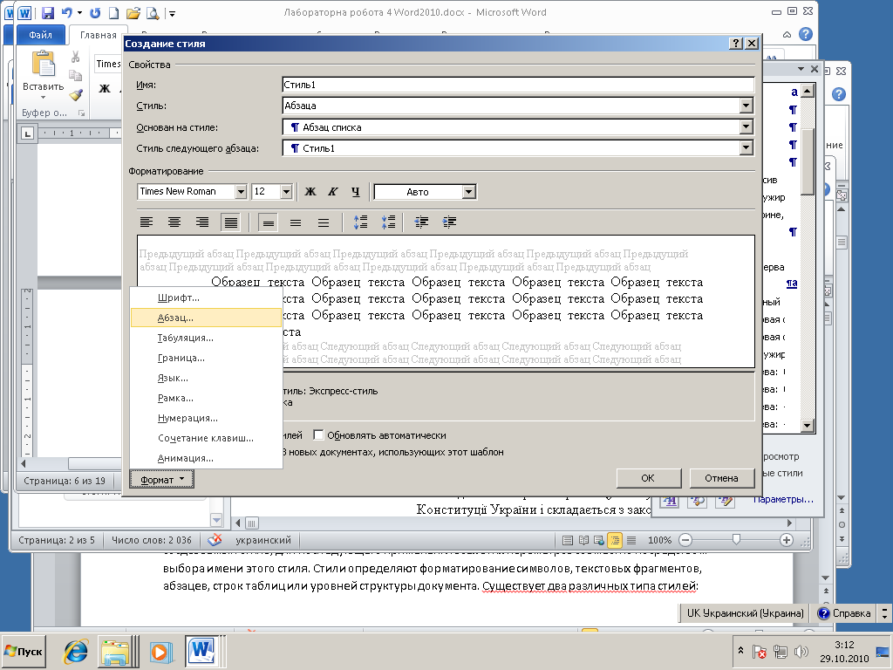Screen dimensions: 893x670
Task: Switch to the Главная ribbon tab
Action: [x=98, y=35]
